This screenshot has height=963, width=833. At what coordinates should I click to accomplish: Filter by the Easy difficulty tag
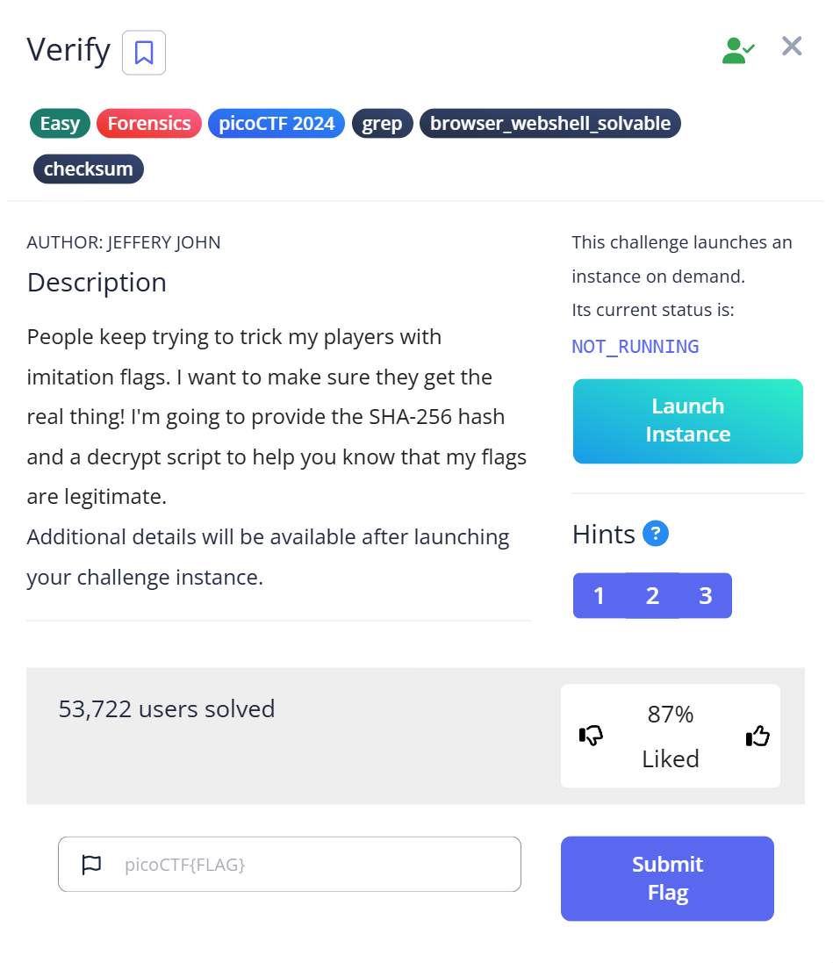pos(60,124)
